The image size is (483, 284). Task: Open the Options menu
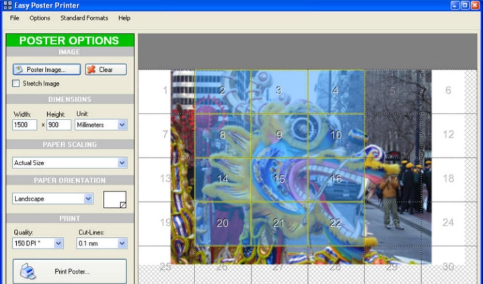(x=40, y=18)
